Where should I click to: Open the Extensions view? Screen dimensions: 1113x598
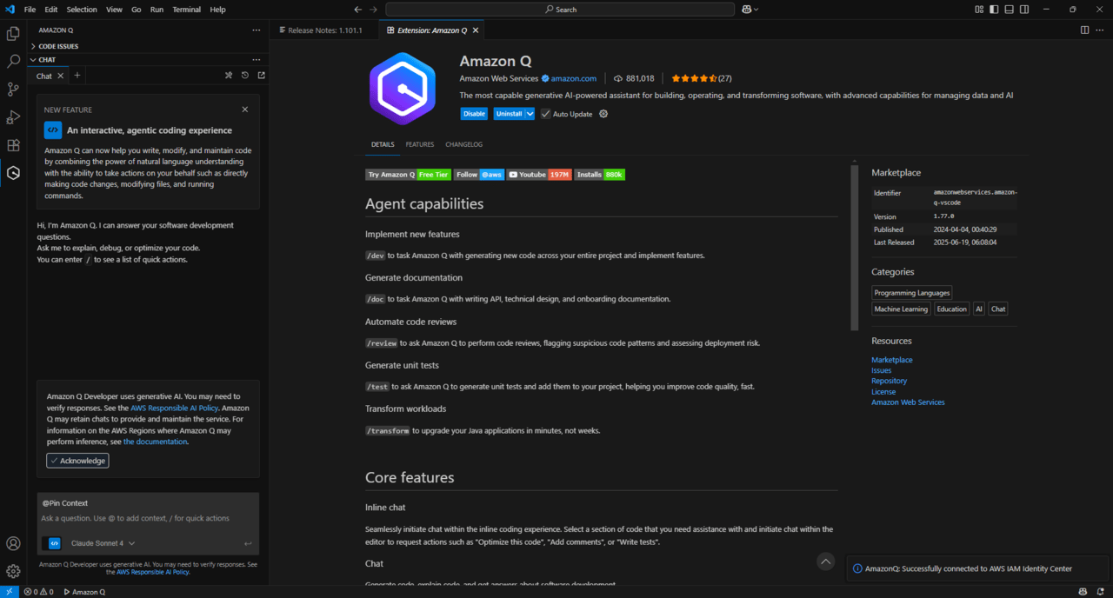13,145
